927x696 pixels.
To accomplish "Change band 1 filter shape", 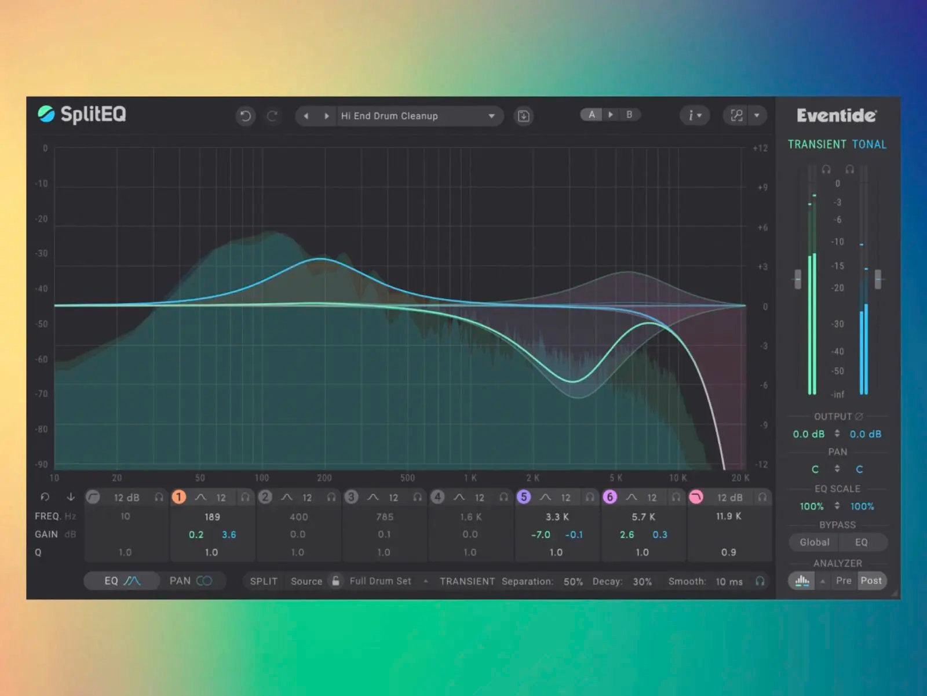I will pos(201,497).
